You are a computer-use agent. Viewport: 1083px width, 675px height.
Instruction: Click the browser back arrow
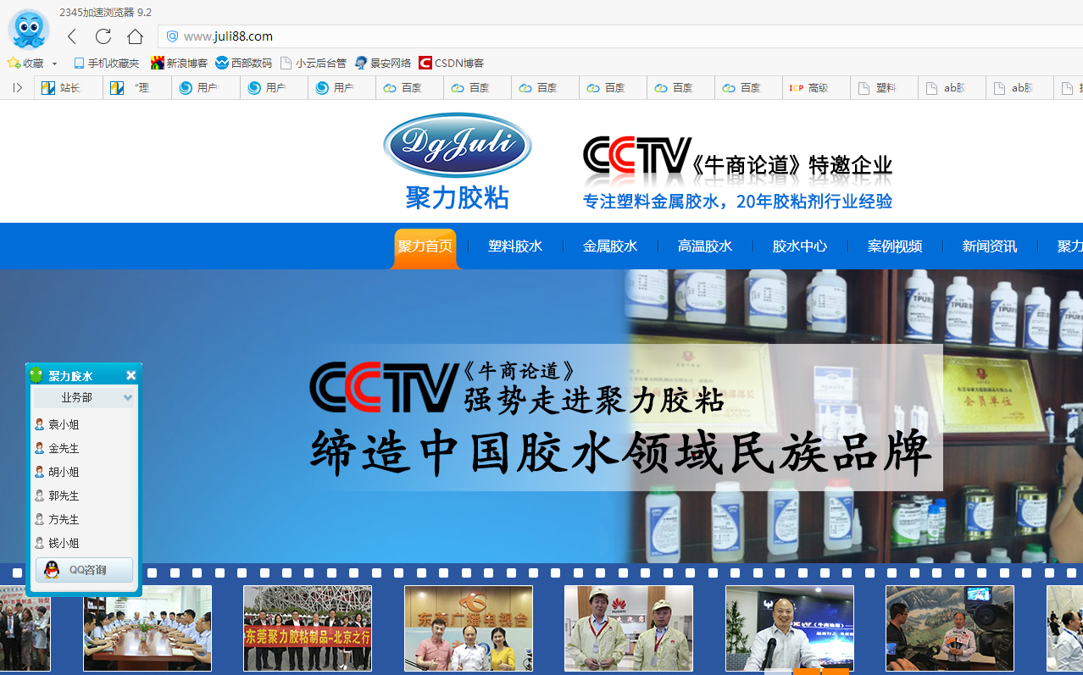(72, 36)
